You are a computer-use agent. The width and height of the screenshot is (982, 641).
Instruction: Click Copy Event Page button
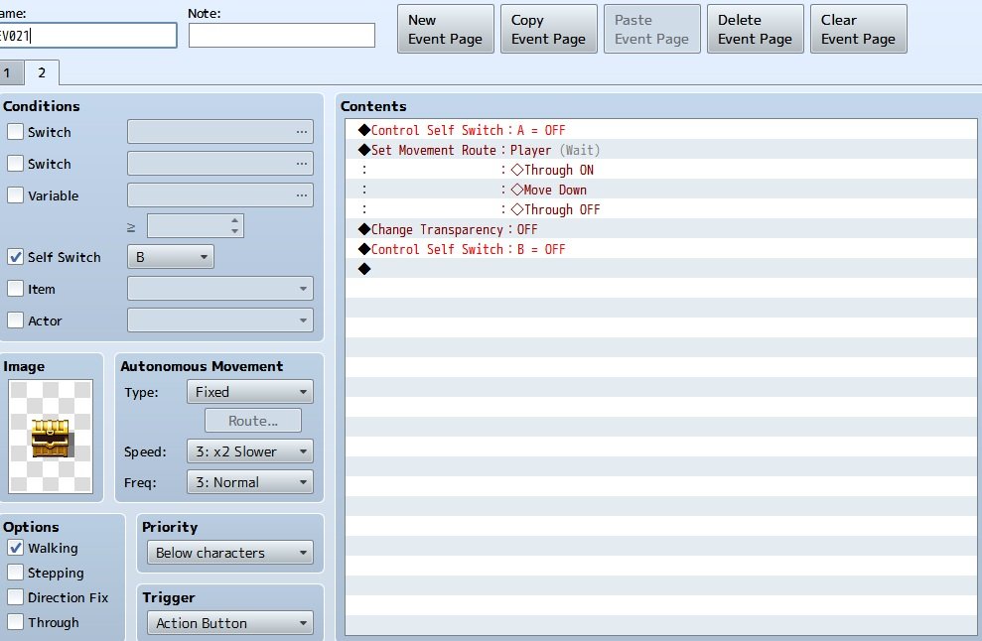pos(549,30)
